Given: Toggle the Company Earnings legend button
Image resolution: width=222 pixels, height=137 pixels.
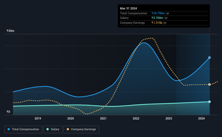Looking at the screenshot, I should tap(81, 129).
